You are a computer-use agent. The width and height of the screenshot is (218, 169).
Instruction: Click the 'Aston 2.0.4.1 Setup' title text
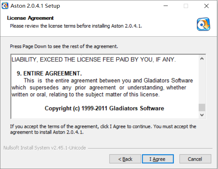coord(35,6)
